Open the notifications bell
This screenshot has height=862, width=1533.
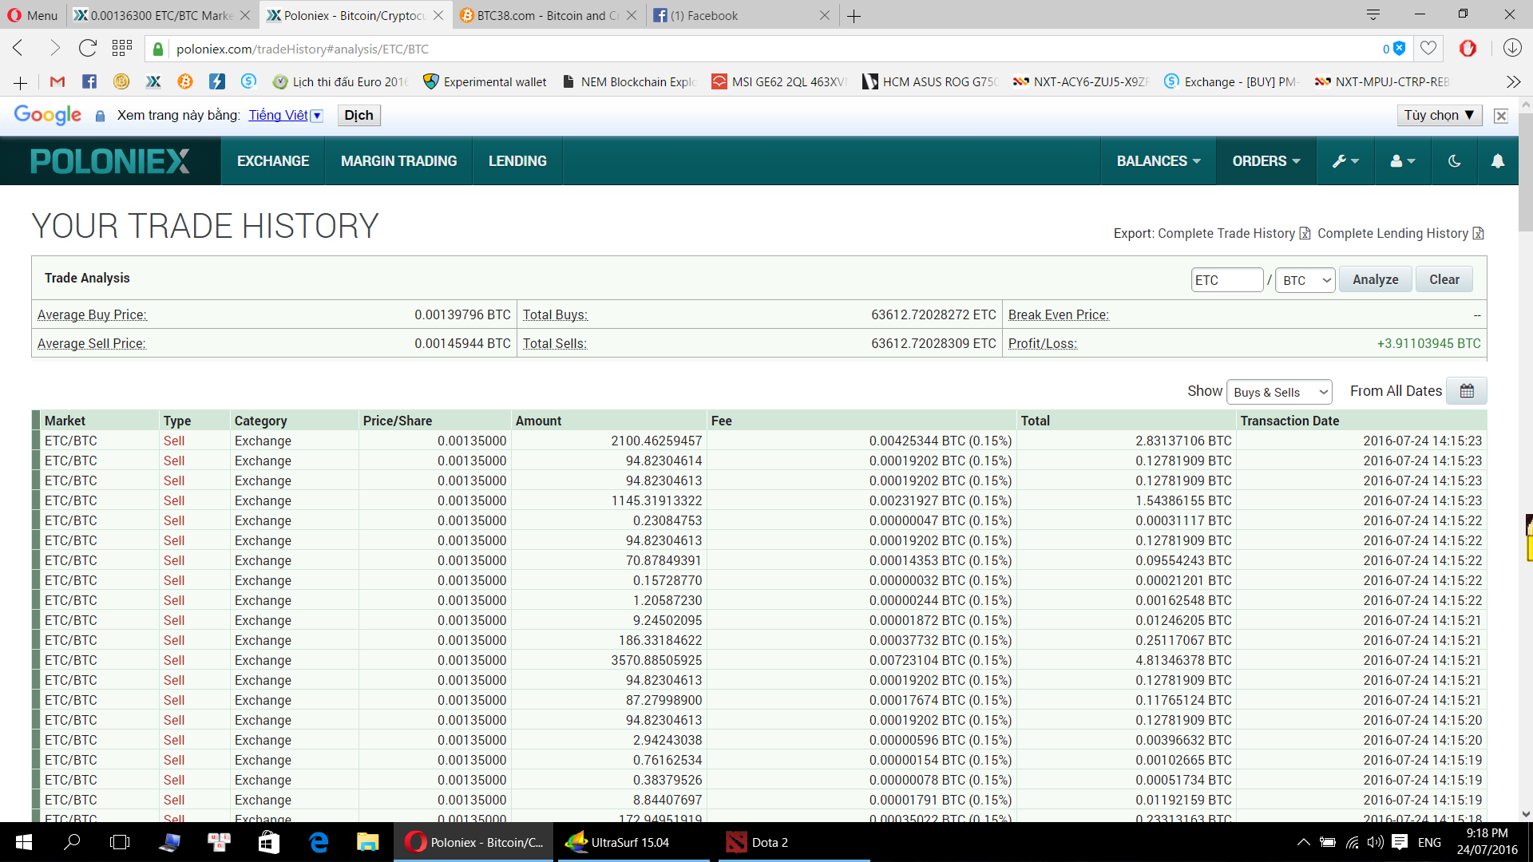pos(1498,161)
